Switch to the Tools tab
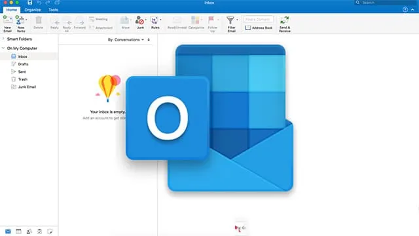 click(53, 10)
